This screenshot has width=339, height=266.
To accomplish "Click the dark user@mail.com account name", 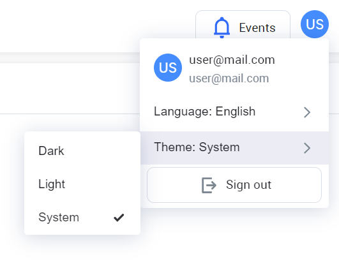I will [232, 60].
